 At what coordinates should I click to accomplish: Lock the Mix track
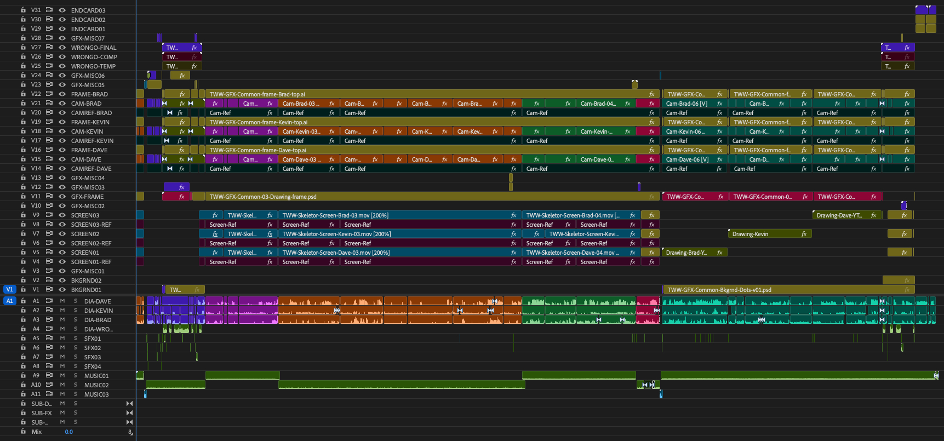point(23,431)
